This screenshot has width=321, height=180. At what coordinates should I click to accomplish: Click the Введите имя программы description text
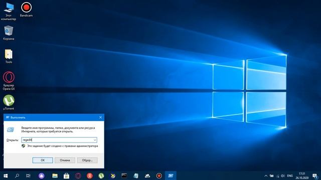pos(58,129)
